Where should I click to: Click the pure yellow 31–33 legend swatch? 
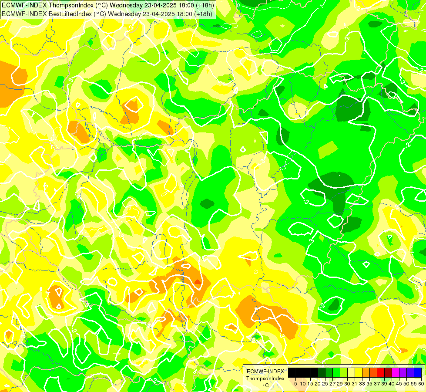[x=359, y=373]
